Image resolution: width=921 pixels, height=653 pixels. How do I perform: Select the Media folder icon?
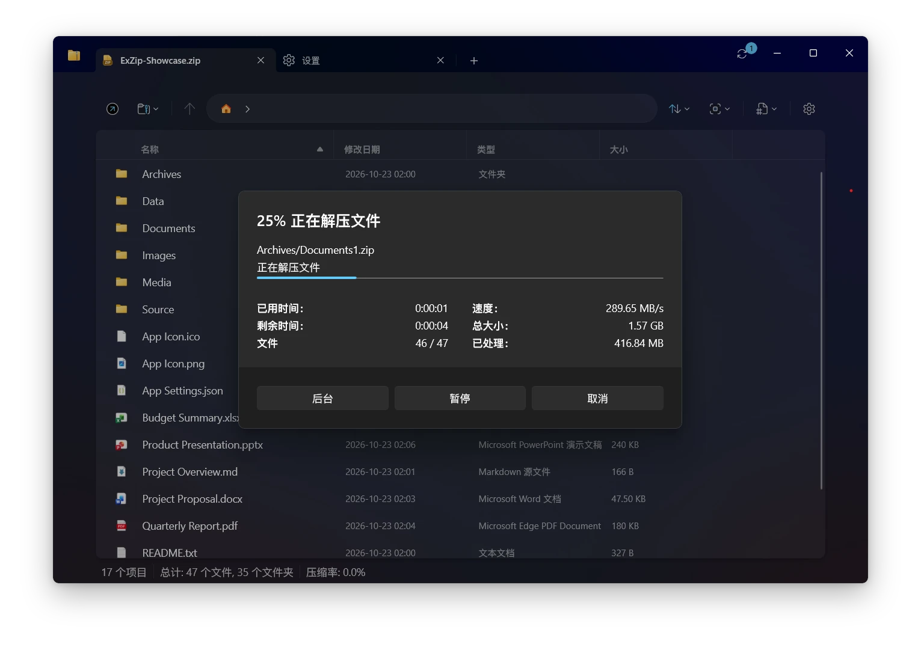point(122,282)
